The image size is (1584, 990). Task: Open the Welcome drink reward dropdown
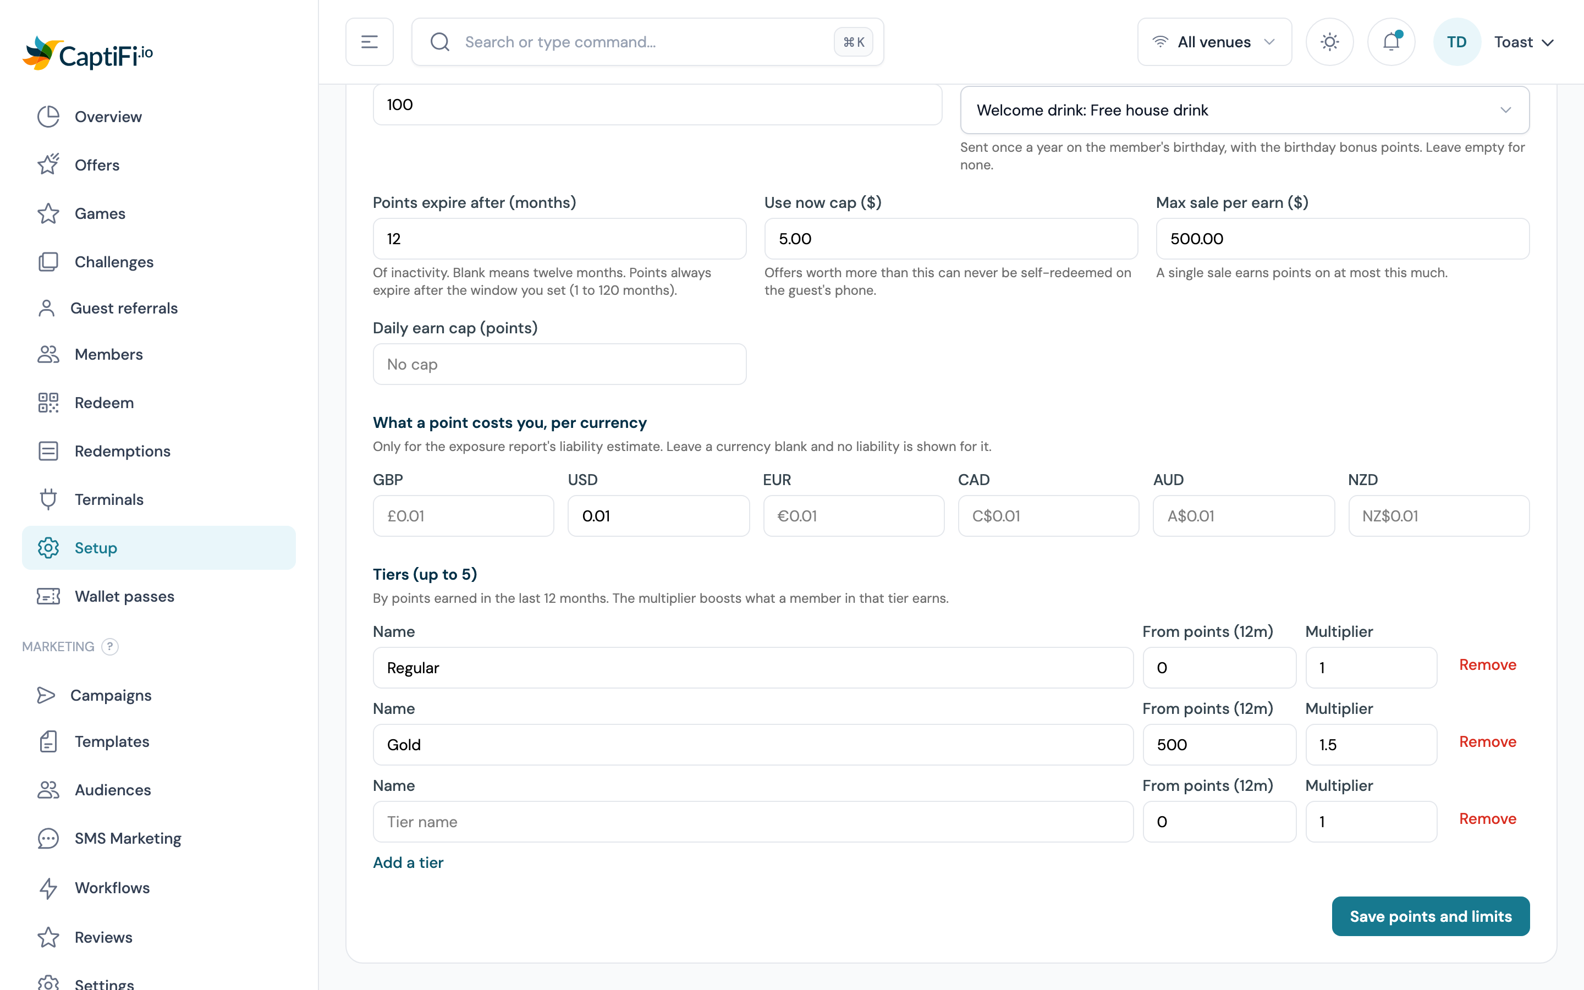[x=1244, y=110]
